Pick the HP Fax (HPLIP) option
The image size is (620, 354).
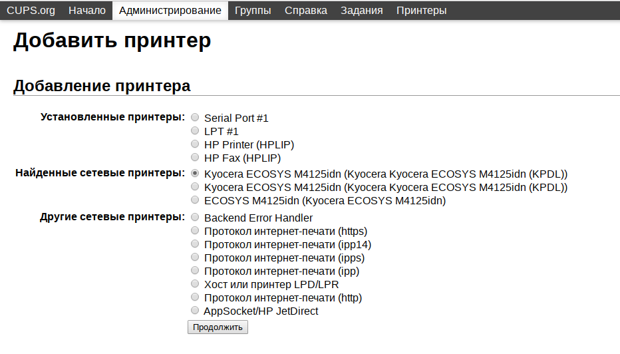pos(195,158)
